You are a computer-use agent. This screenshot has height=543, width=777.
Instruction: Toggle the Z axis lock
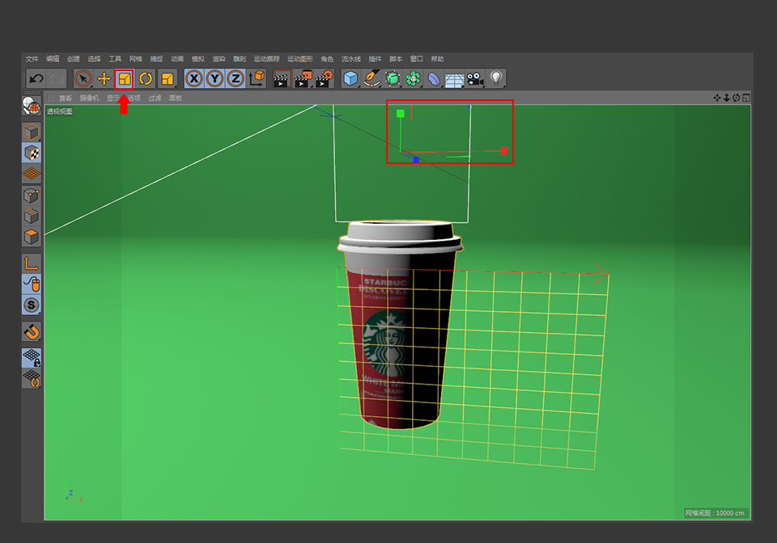tap(236, 78)
